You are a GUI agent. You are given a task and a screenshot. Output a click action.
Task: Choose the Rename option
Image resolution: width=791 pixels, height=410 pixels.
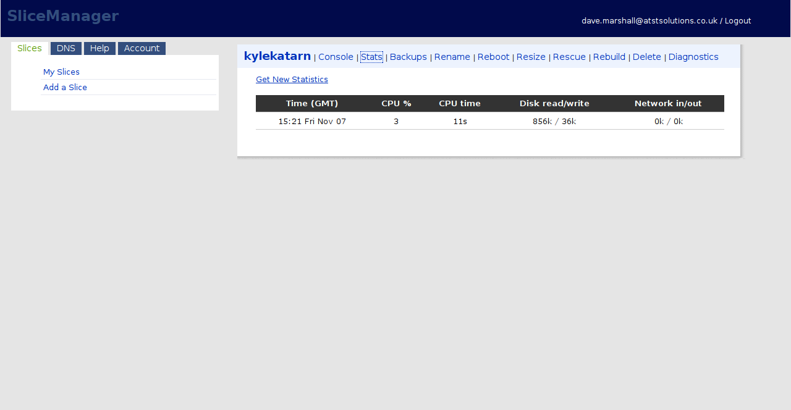click(452, 57)
